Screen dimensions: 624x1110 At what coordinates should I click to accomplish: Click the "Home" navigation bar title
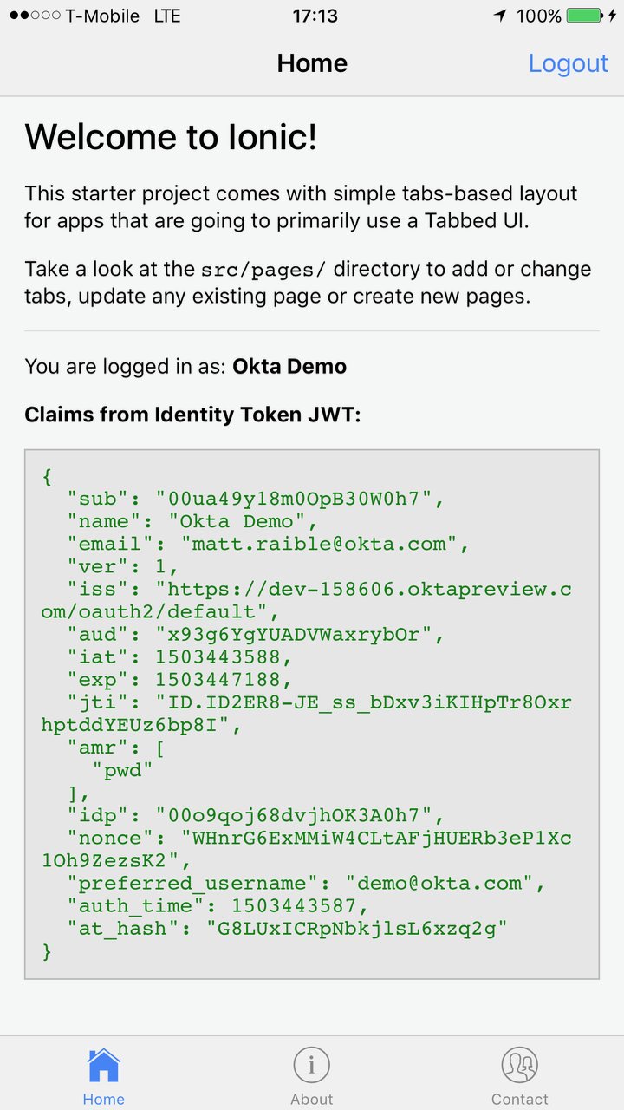pos(312,63)
